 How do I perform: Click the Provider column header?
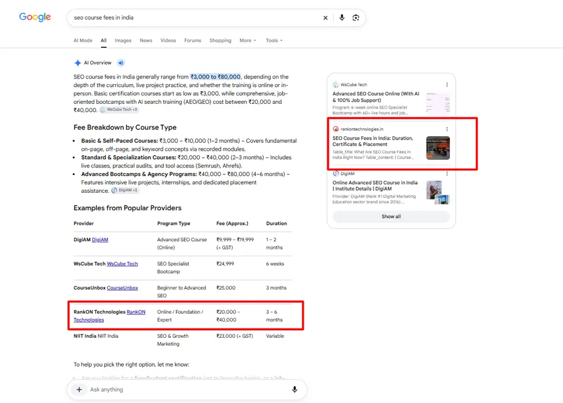[84, 223]
